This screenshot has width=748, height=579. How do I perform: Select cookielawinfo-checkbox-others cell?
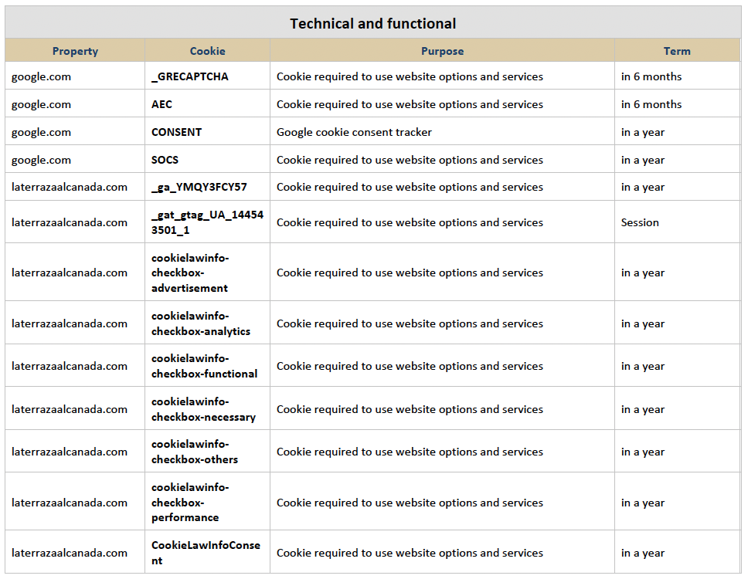click(208, 452)
